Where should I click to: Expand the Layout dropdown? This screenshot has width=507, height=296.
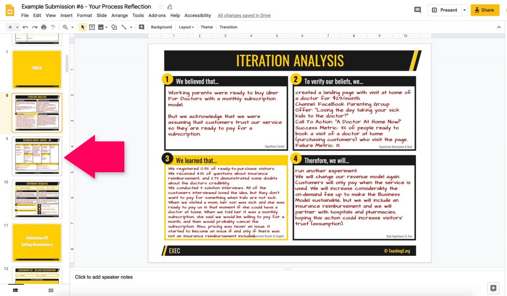(x=187, y=27)
